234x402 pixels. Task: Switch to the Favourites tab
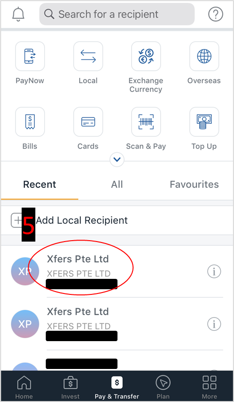point(194,184)
